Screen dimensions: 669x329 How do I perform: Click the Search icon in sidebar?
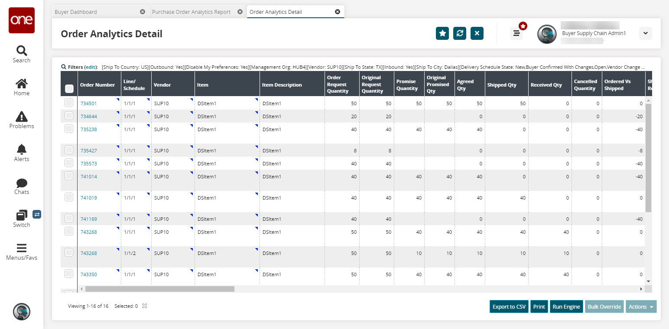coord(21,51)
